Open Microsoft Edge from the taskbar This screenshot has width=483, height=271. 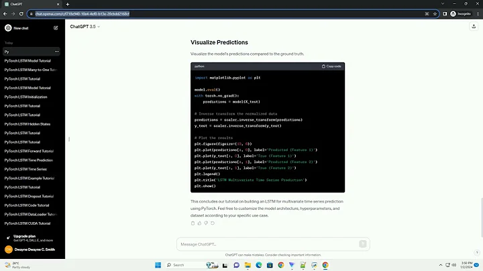[259, 265]
